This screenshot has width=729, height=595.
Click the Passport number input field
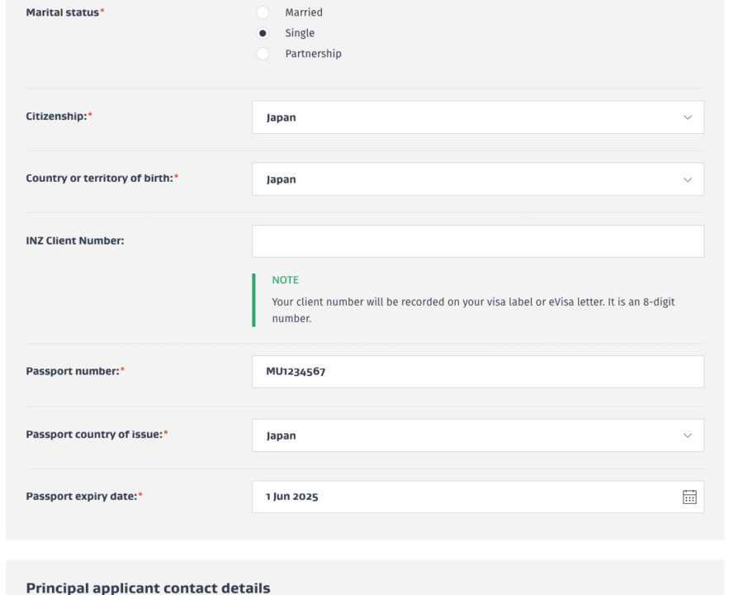pyautogui.click(x=477, y=372)
